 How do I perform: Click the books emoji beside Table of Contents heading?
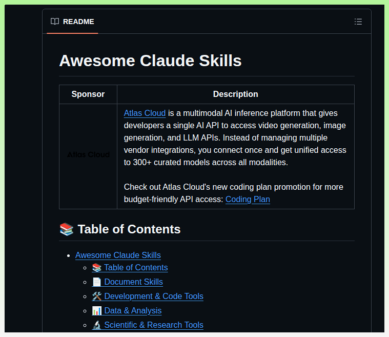[67, 229]
